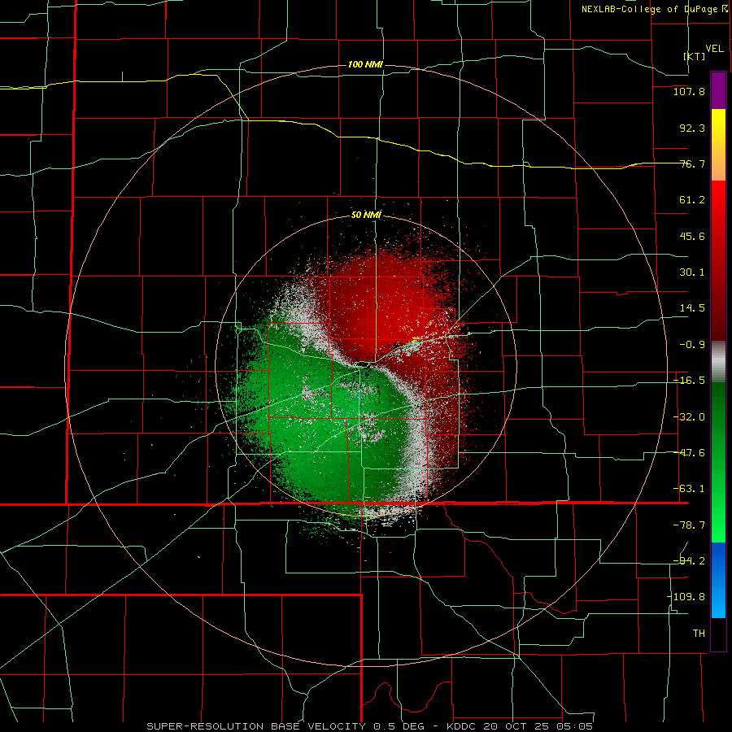This screenshot has height=732, width=732.
Task: Click the TH legend label
Action: [699, 633]
